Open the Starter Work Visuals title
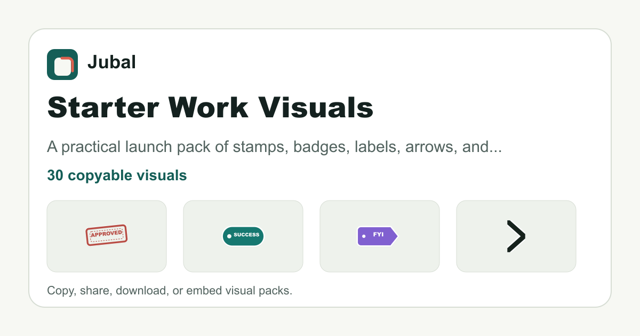Screen dimensions: 640x336 pos(210,108)
